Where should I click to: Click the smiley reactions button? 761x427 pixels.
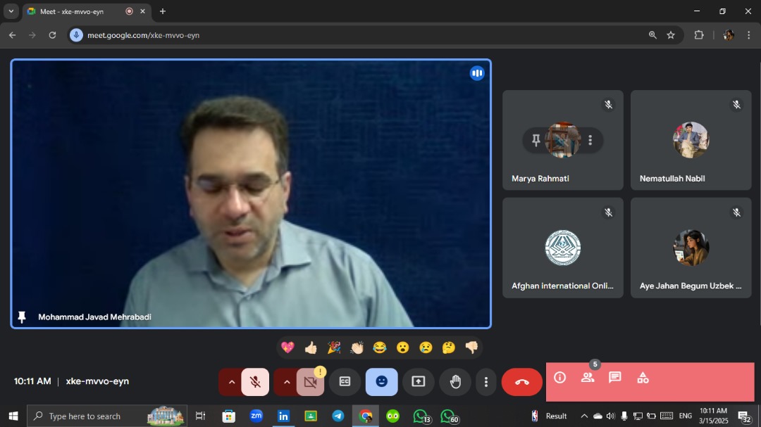pyautogui.click(x=381, y=382)
